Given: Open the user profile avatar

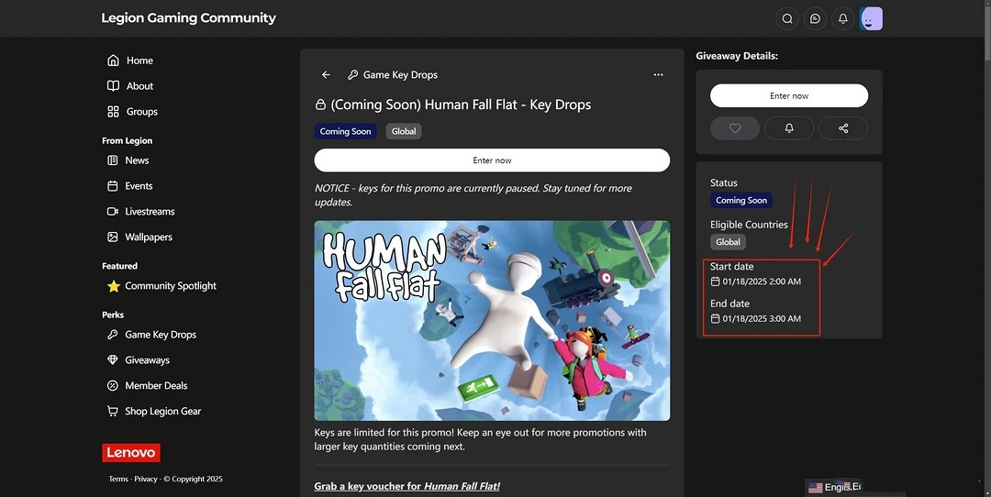Looking at the screenshot, I should 872,18.
